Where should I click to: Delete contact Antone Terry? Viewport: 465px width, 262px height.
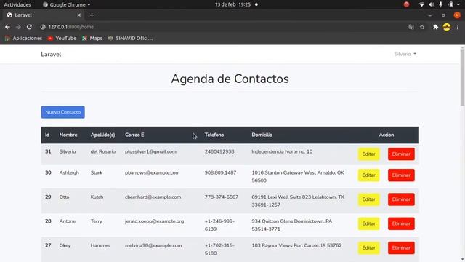click(x=401, y=223)
